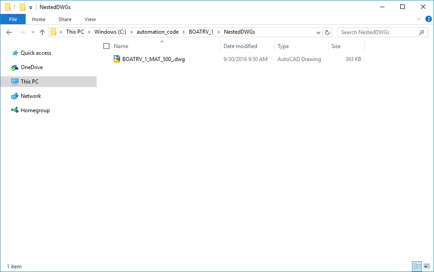This screenshot has width=434, height=272.
Task: Click the Up one level arrow
Action: (42, 32)
